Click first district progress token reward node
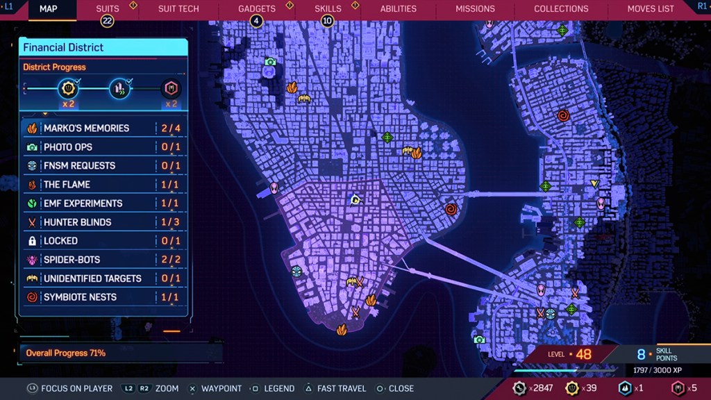Image resolution: width=711 pixels, height=400 pixels. [68, 88]
